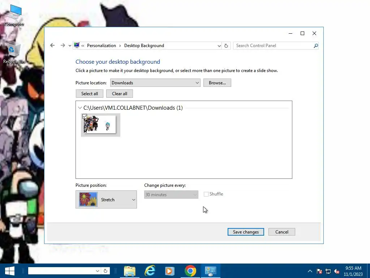Click the Action Center flag tray icon

coord(319,271)
